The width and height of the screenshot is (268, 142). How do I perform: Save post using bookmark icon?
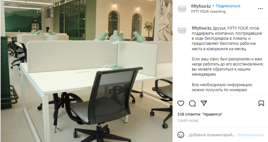(261, 103)
